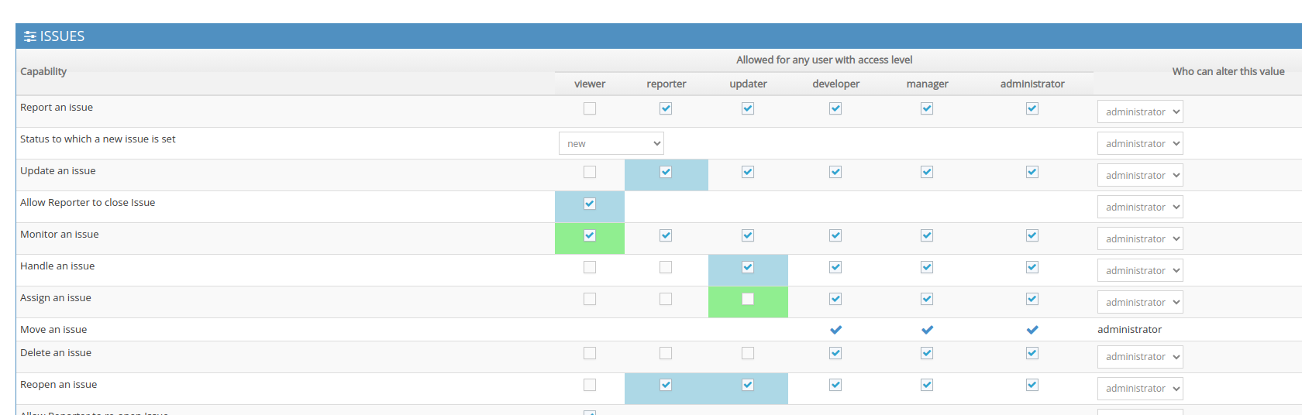Click the ISSUES section header title
The width and height of the screenshot is (1302, 415).
pos(62,36)
